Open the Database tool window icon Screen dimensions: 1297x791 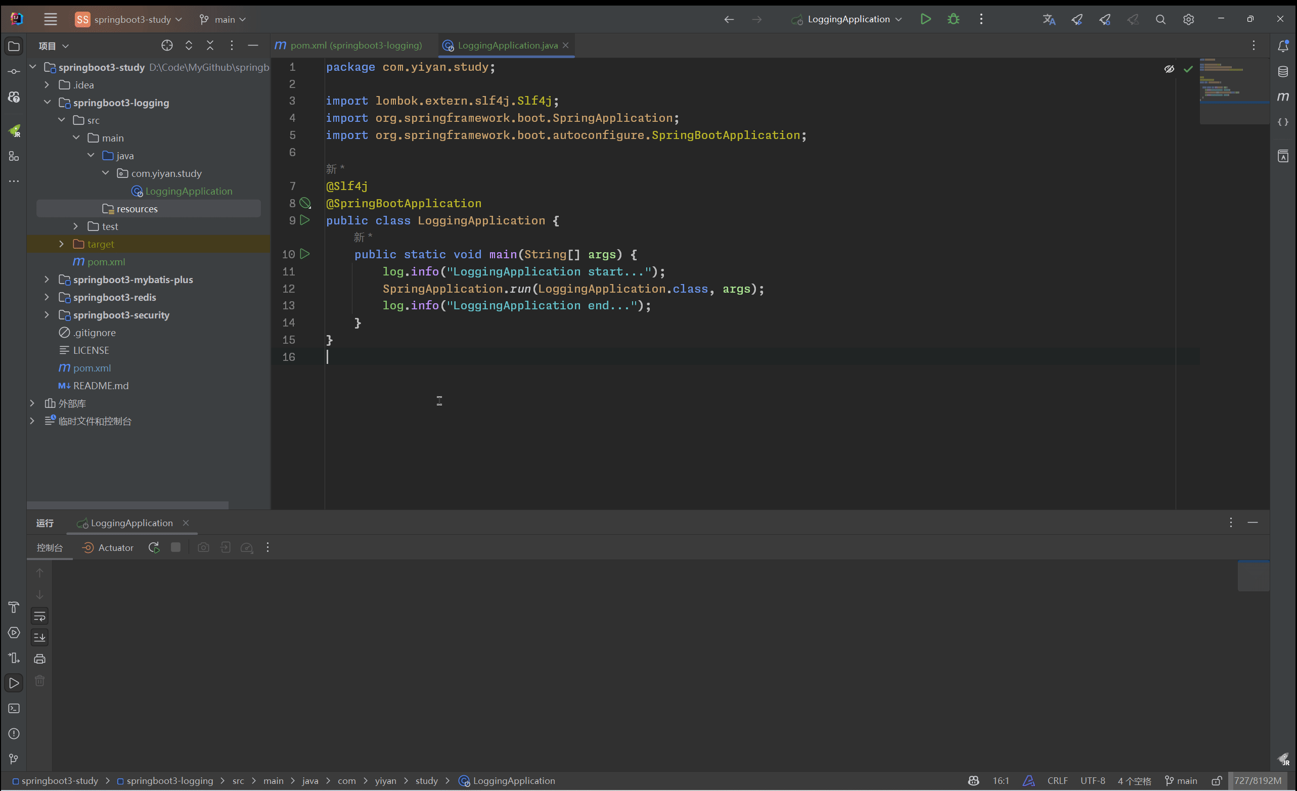click(1283, 71)
